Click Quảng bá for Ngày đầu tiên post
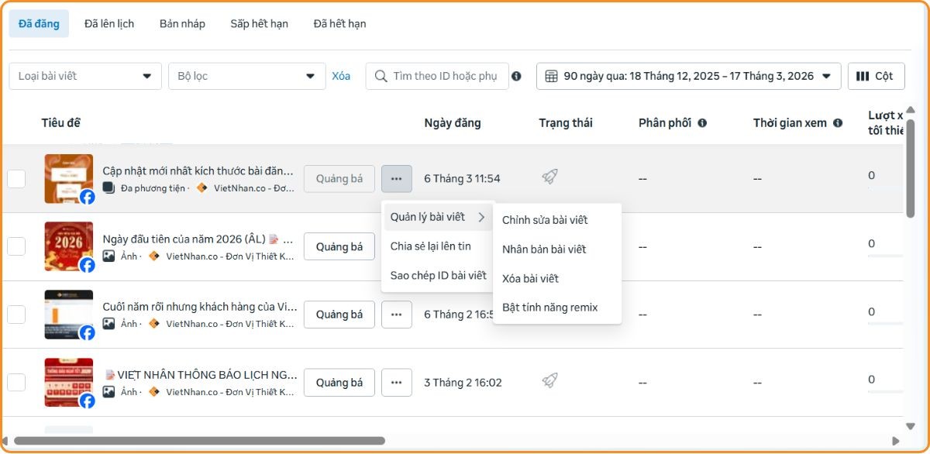 click(339, 246)
